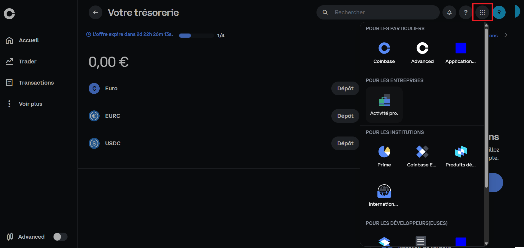Go back with the arrow button
This screenshot has height=248, width=524.
95,12
